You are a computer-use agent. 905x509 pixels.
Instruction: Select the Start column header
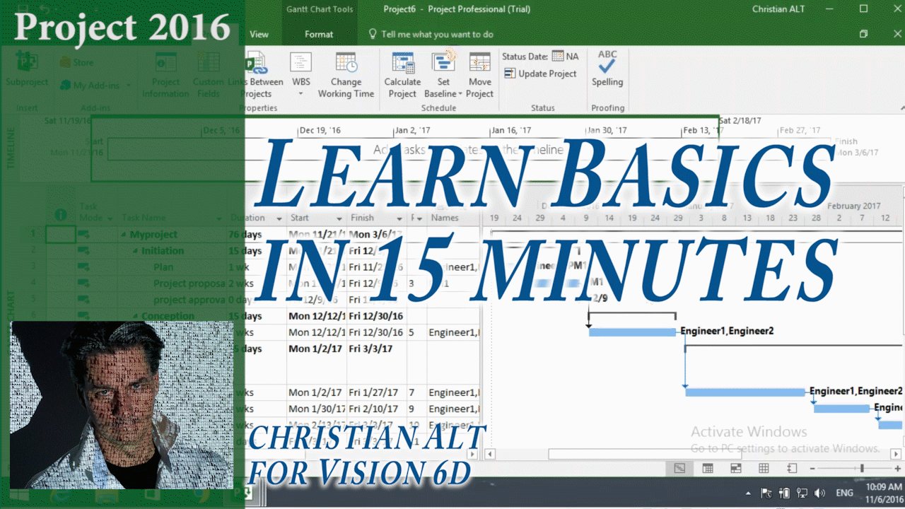coord(316,218)
